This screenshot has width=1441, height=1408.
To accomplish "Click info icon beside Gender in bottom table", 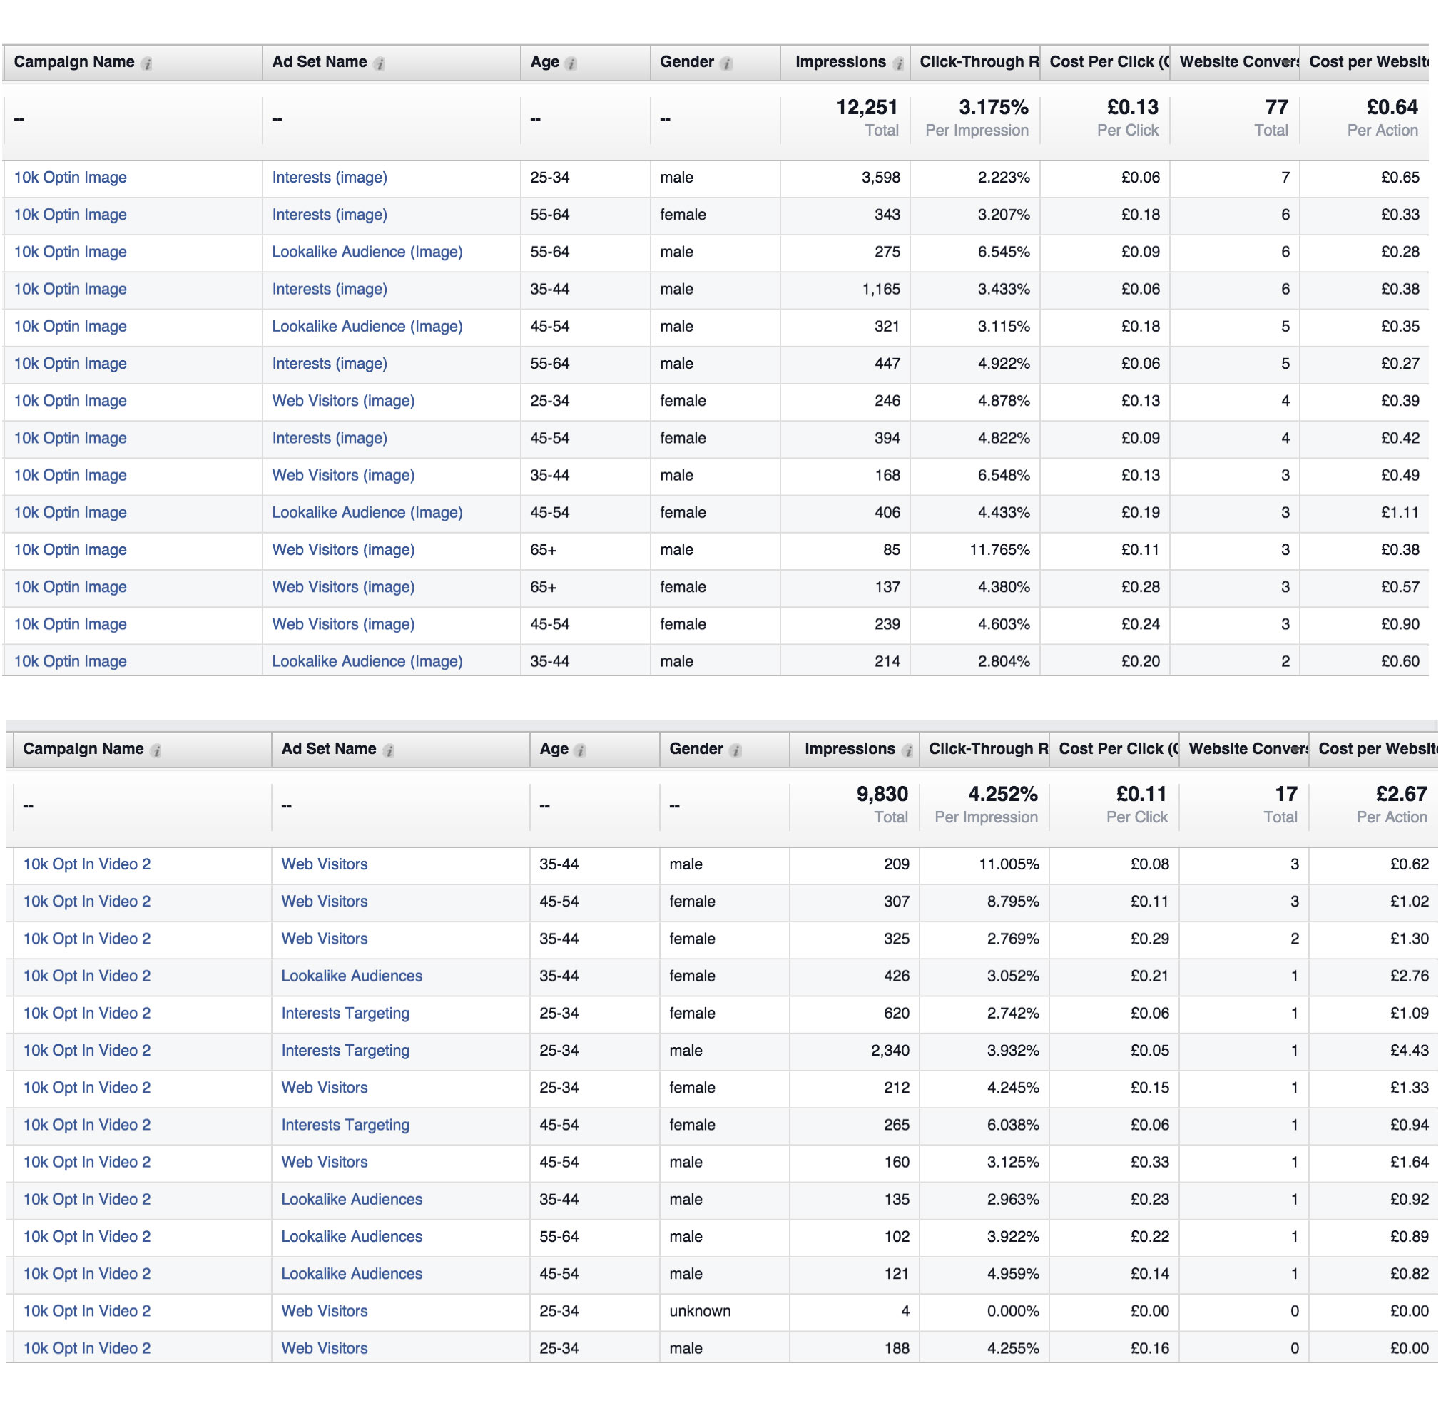I will pyautogui.click(x=735, y=750).
